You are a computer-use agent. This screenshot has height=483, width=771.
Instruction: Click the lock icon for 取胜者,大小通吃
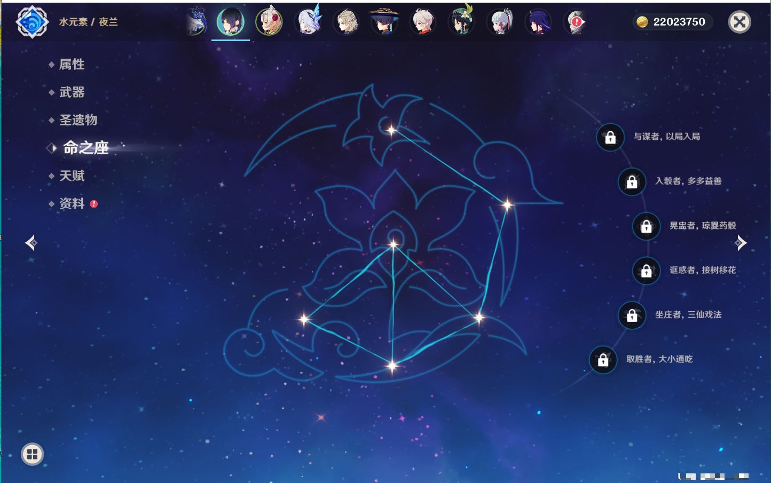click(603, 360)
